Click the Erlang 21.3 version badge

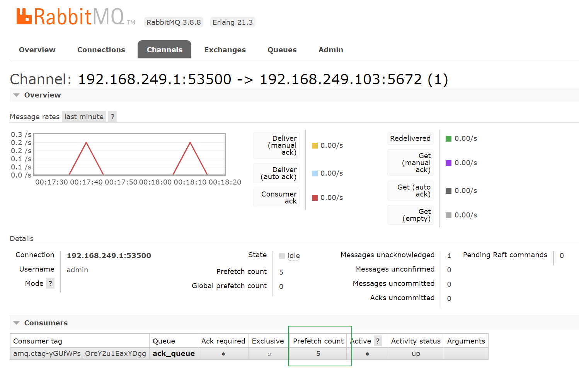pyautogui.click(x=233, y=22)
